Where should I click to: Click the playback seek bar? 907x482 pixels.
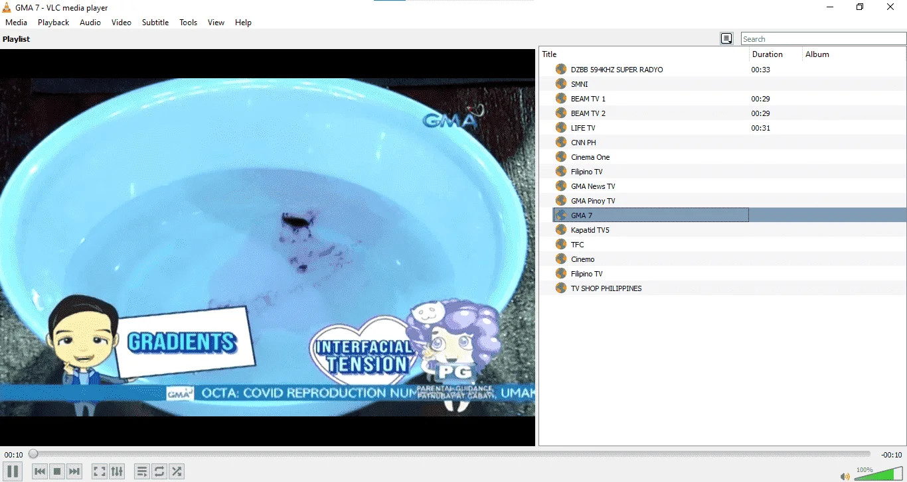click(x=452, y=454)
